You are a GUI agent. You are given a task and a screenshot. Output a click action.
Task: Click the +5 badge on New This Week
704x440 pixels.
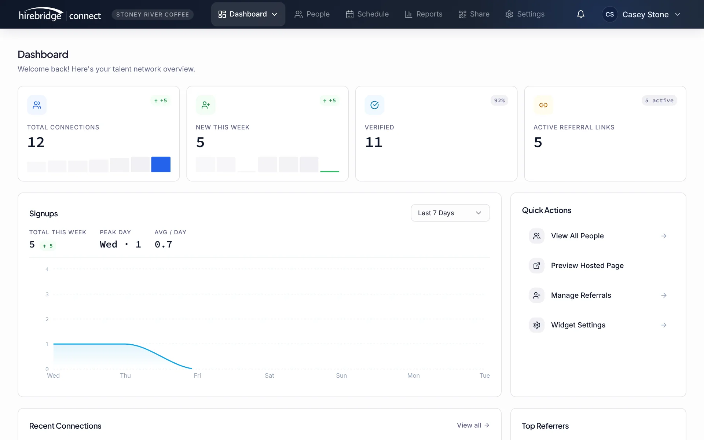[x=329, y=100]
